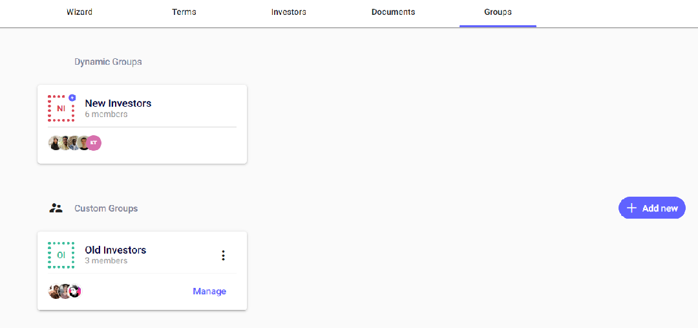Click the Dynamic Groups heading
698x328 pixels.
(108, 62)
